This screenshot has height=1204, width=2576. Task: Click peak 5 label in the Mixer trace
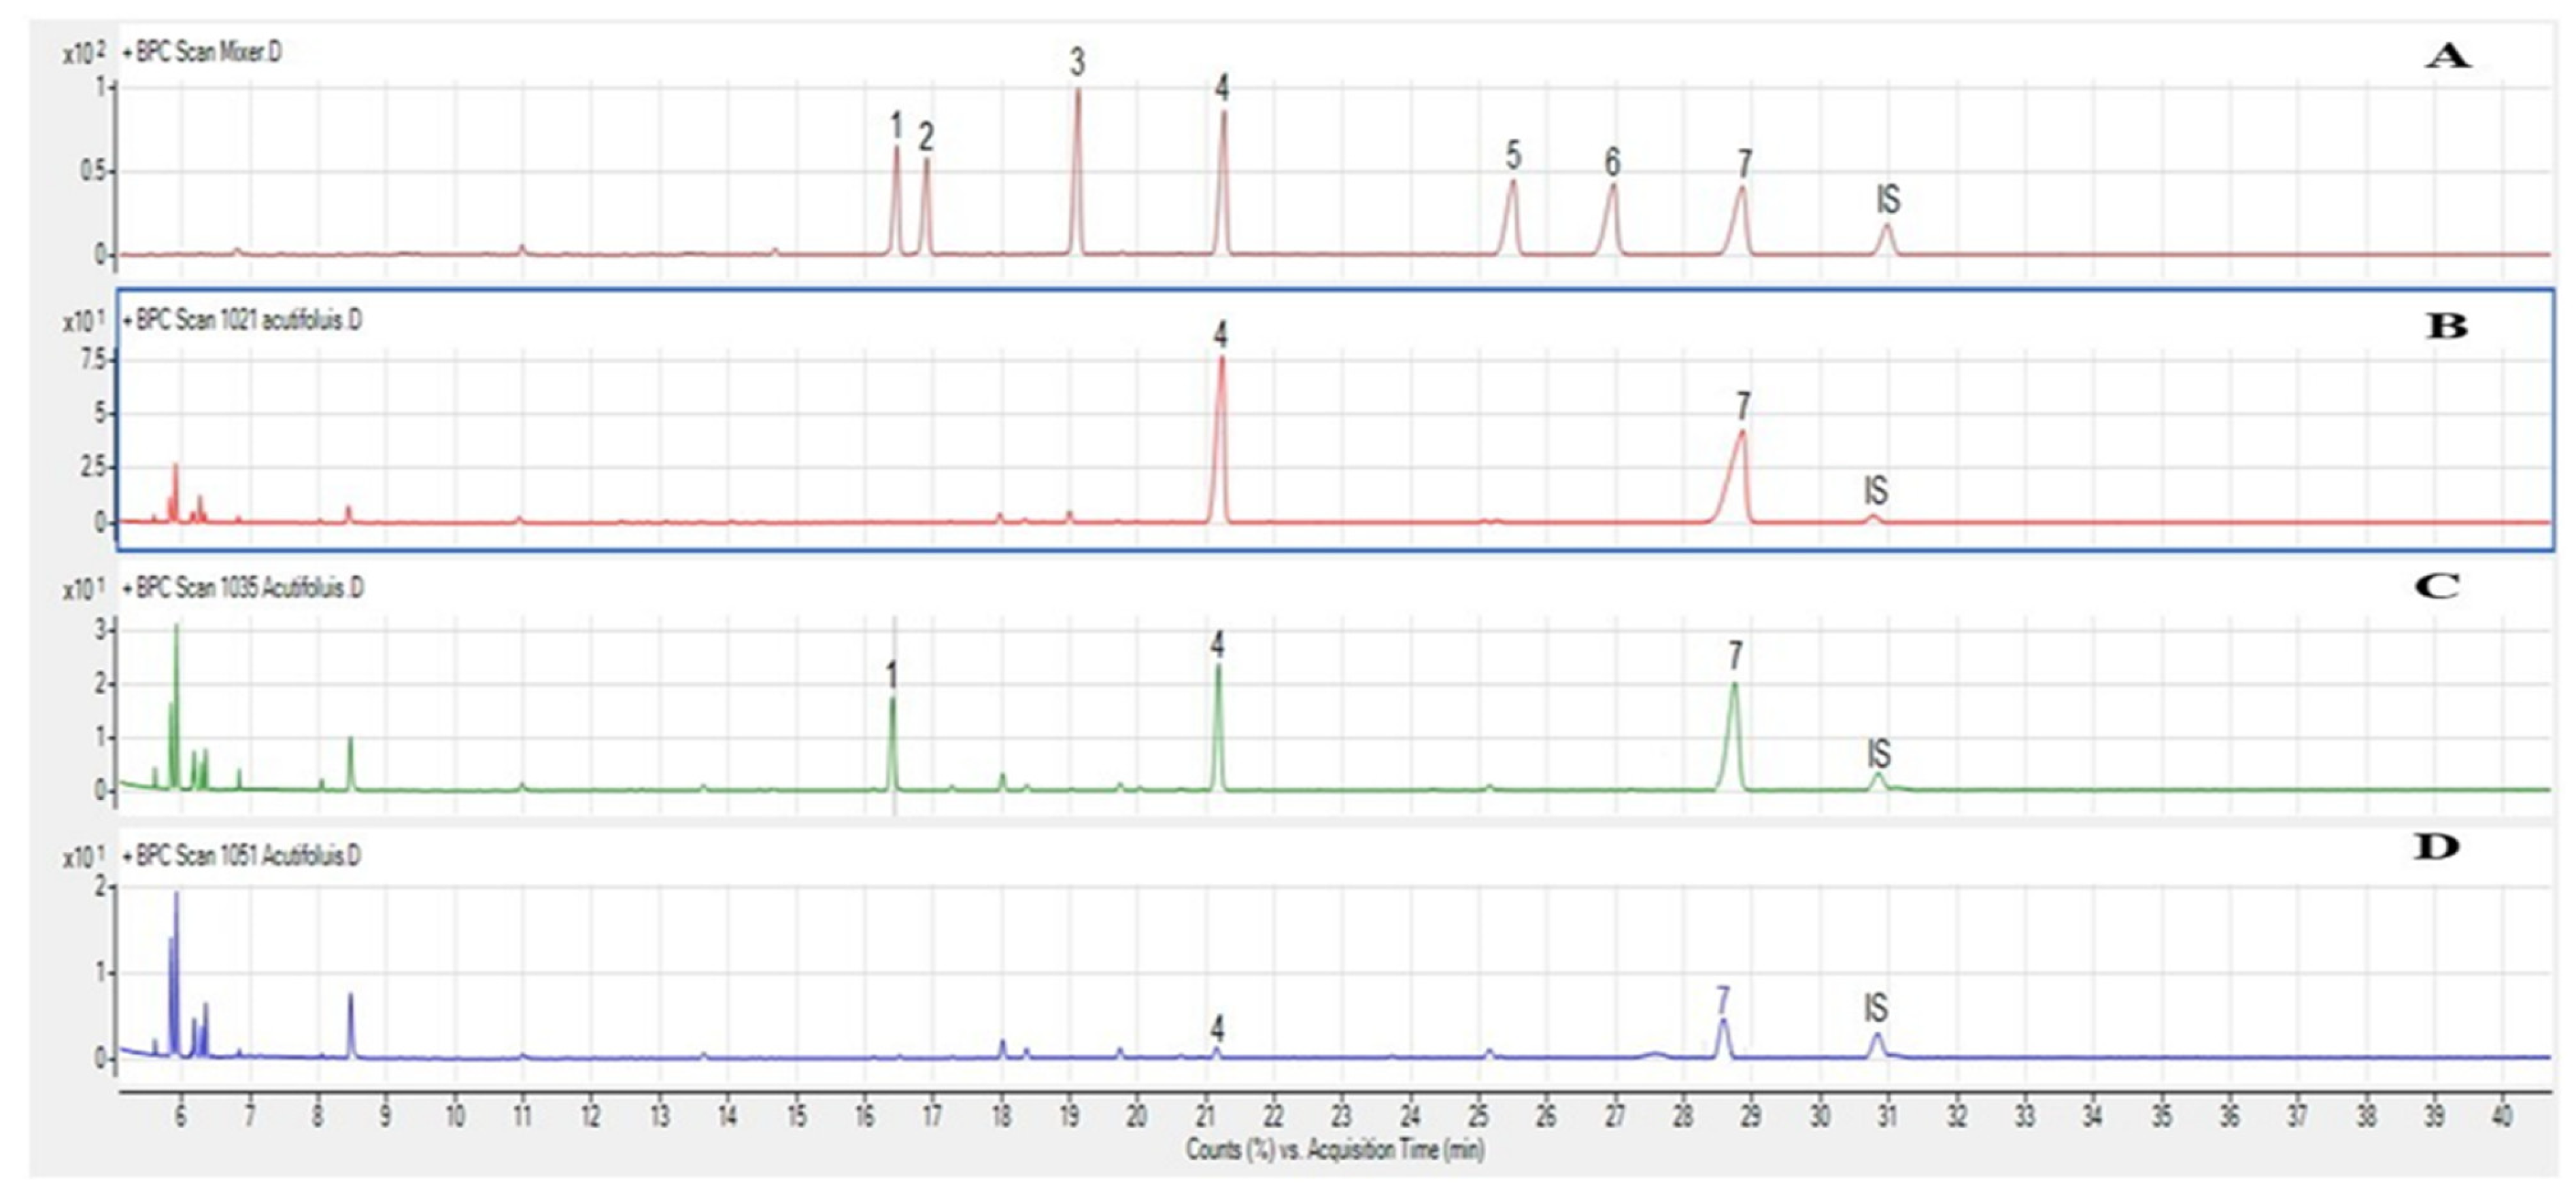click(1513, 157)
